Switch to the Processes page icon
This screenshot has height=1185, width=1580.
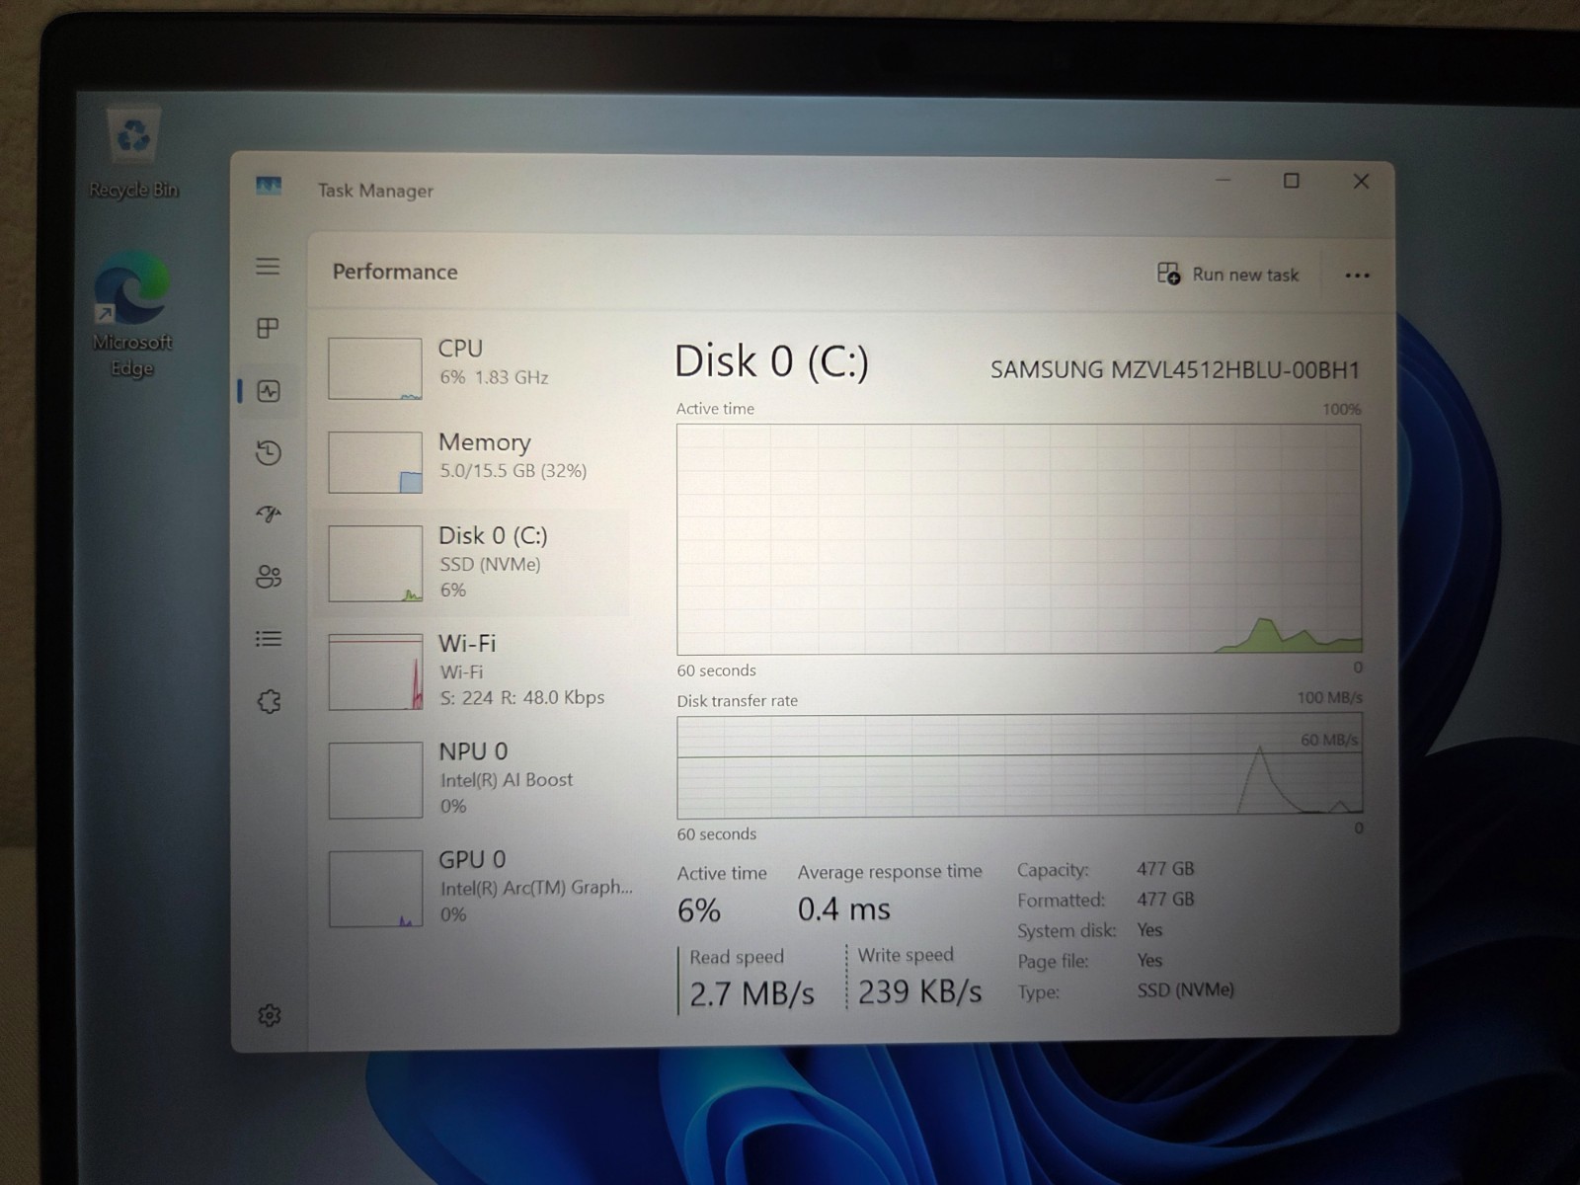pyautogui.click(x=268, y=328)
